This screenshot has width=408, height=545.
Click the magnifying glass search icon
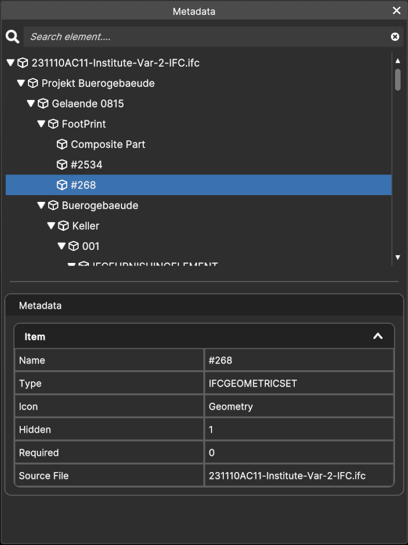click(x=12, y=37)
